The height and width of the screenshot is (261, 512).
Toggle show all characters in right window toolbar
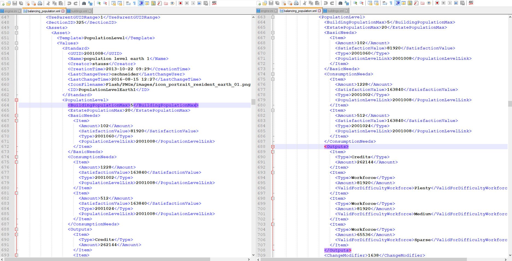[391, 3]
